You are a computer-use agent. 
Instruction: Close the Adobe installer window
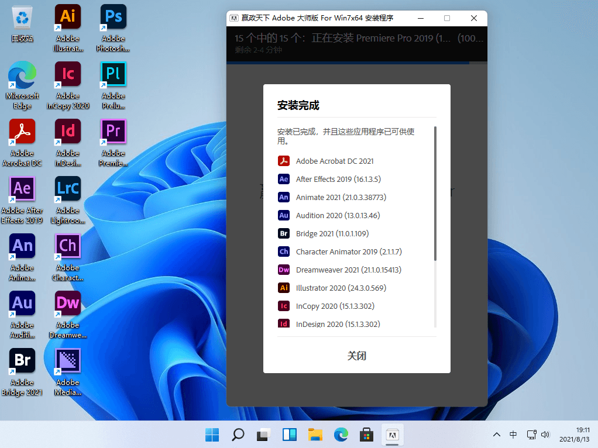[x=474, y=18]
